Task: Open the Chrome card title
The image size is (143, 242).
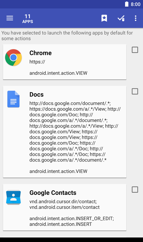Action: [40, 53]
